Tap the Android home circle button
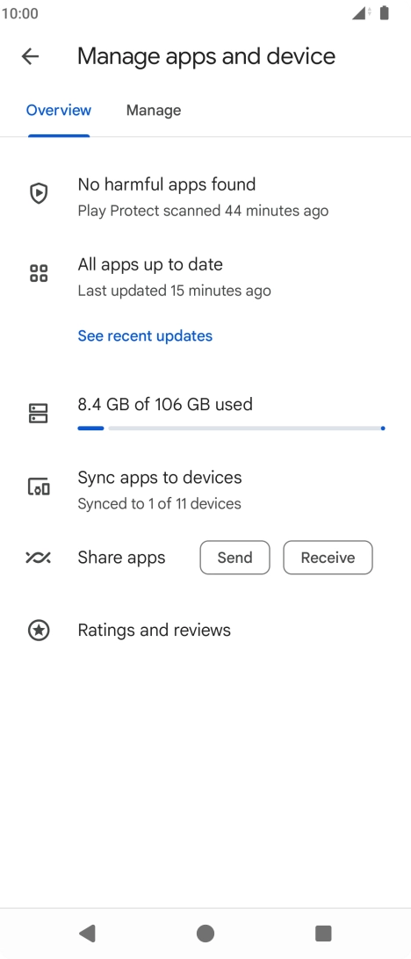The width and height of the screenshot is (411, 959). [205, 934]
